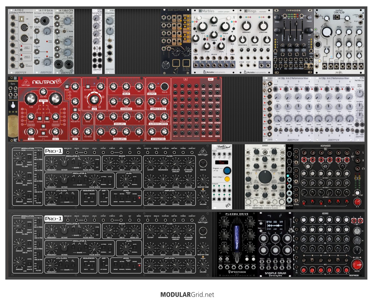Click the Mutable Instruments logo under Marbles
Image resolution: width=375 pixels, height=300 pixels.
pyautogui.click(x=214, y=72)
